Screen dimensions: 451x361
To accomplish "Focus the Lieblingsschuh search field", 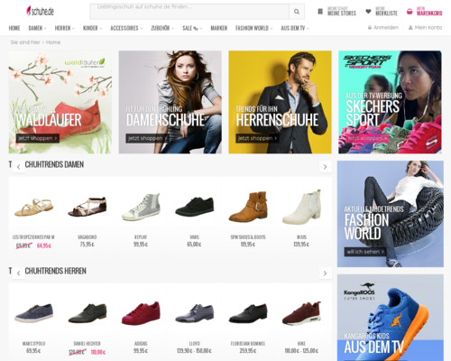I will [x=189, y=12].
